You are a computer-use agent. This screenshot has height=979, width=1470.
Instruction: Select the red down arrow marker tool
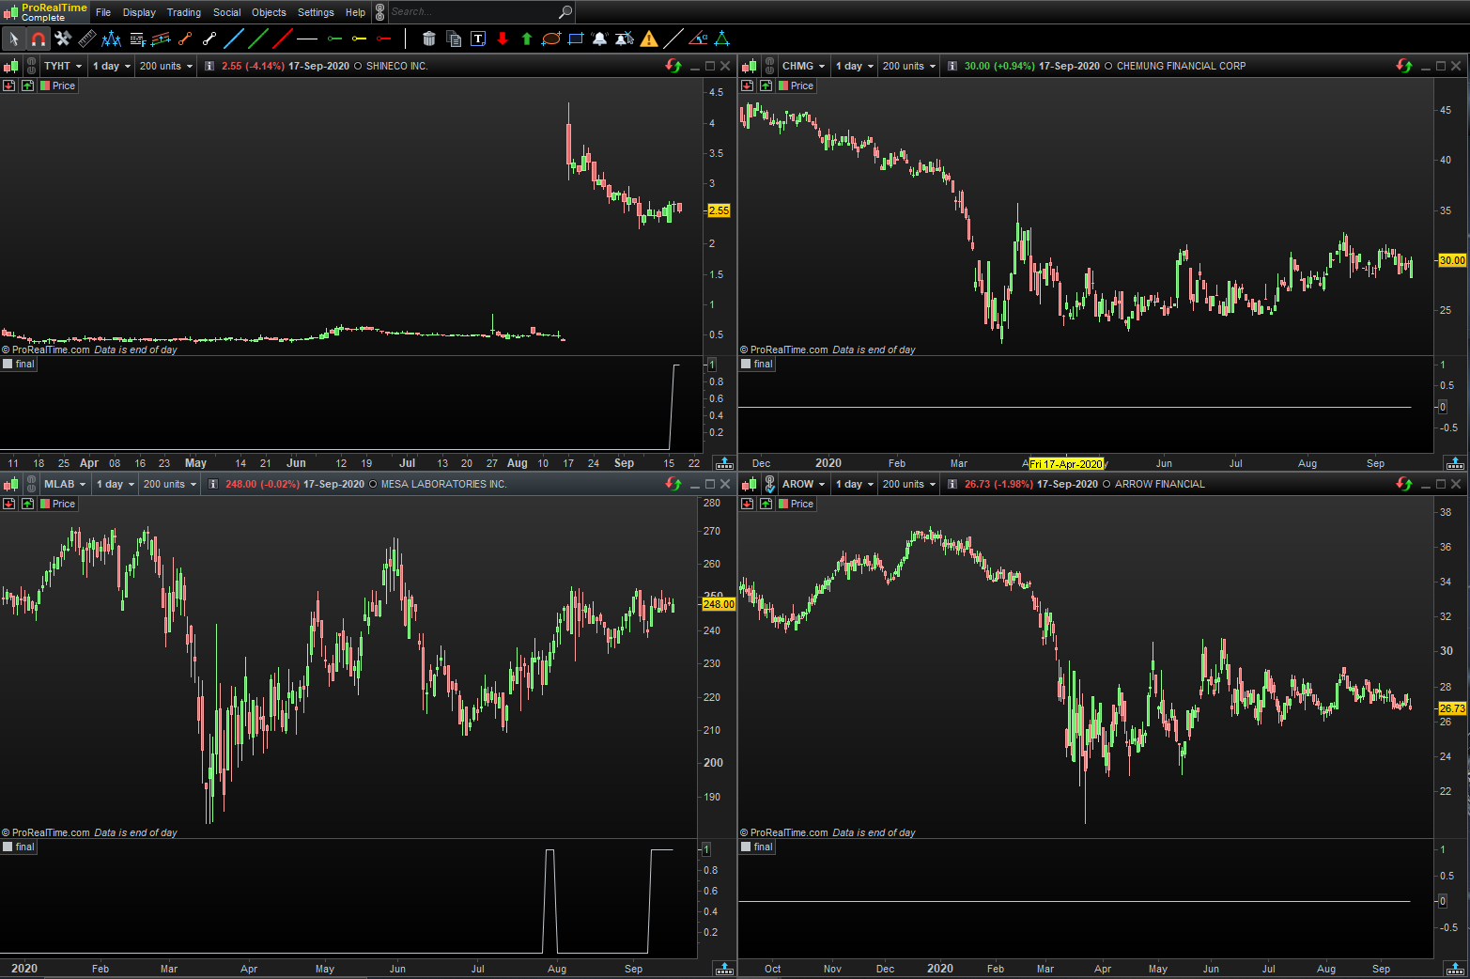(503, 39)
